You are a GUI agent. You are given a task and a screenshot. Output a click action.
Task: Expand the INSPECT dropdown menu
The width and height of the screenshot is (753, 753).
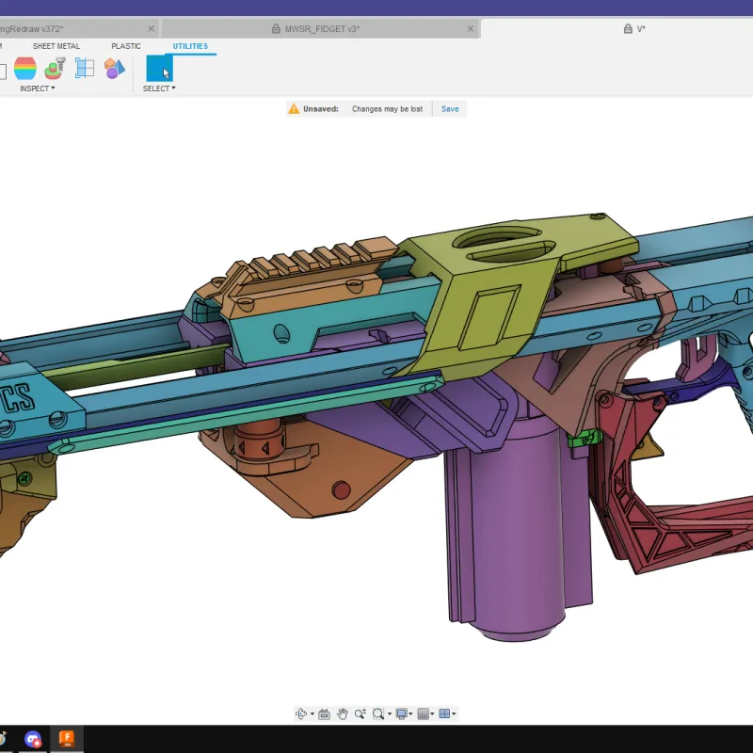pyautogui.click(x=38, y=88)
